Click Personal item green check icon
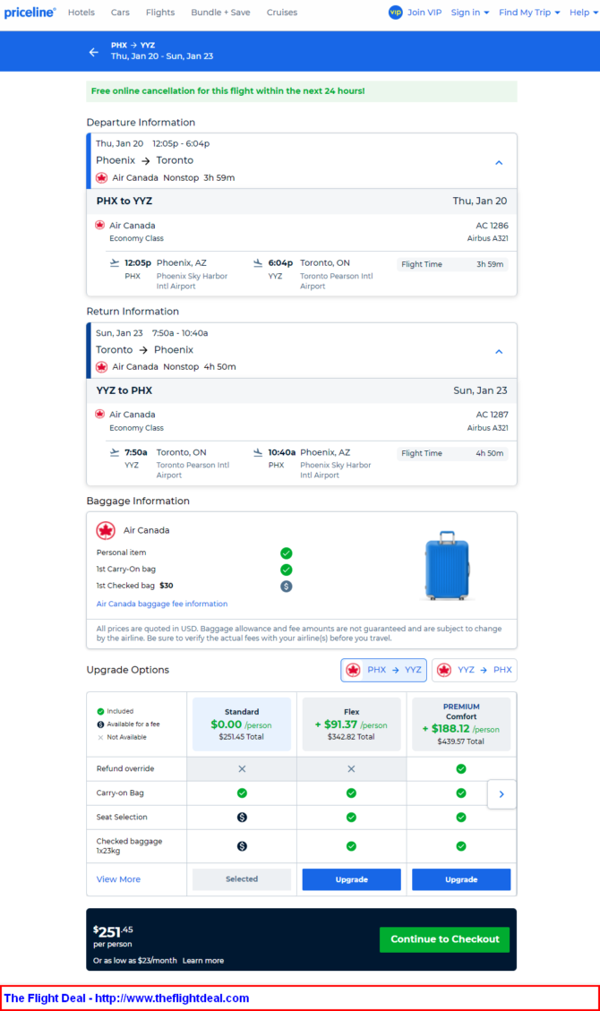This screenshot has width=600, height=1011. [287, 553]
